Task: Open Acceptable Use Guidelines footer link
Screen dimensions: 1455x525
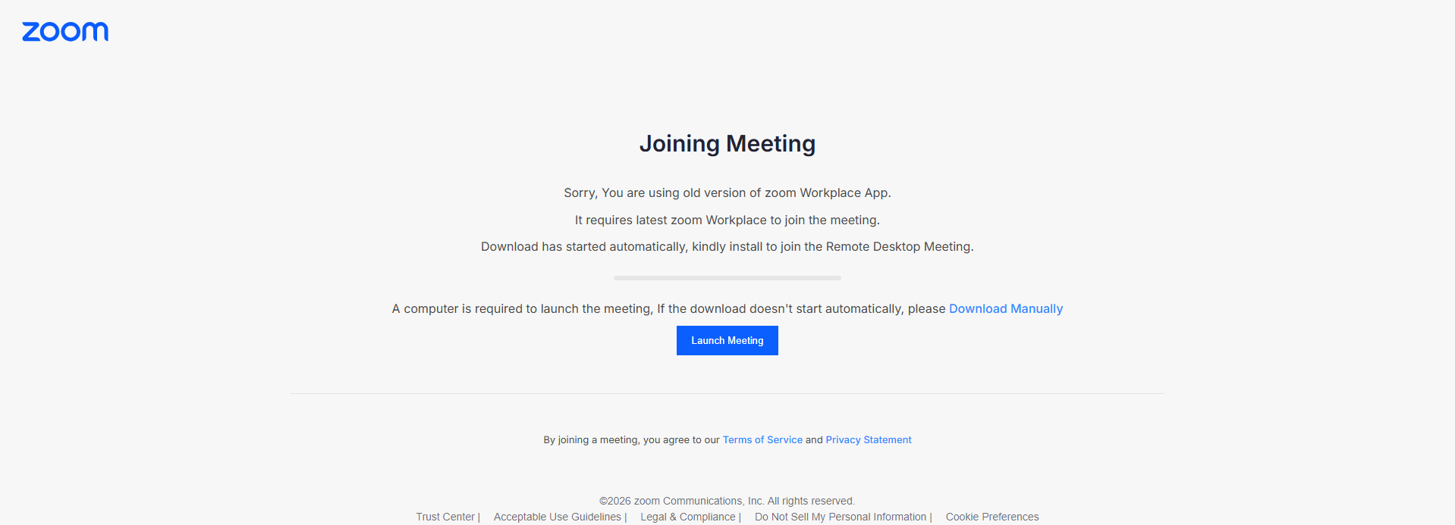Action: click(558, 517)
